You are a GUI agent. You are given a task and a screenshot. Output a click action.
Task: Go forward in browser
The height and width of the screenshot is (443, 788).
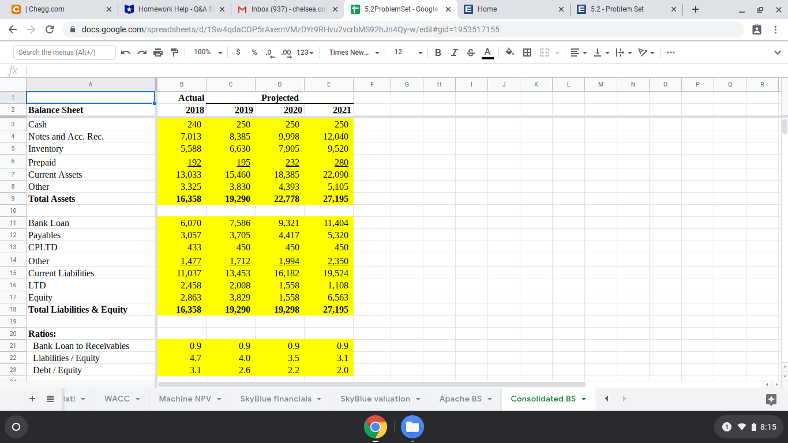pyautogui.click(x=31, y=29)
